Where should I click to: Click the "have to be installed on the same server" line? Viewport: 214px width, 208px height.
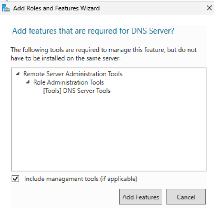pyautogui.click(x=66, y=58)
